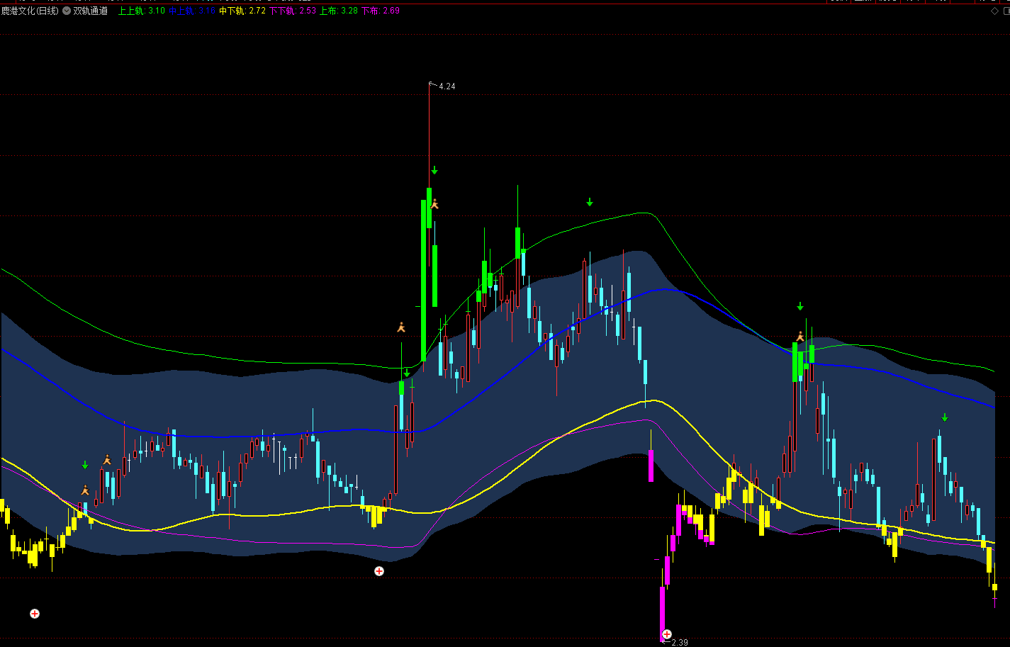Click the diamond icon at top right

pos(994,11)
